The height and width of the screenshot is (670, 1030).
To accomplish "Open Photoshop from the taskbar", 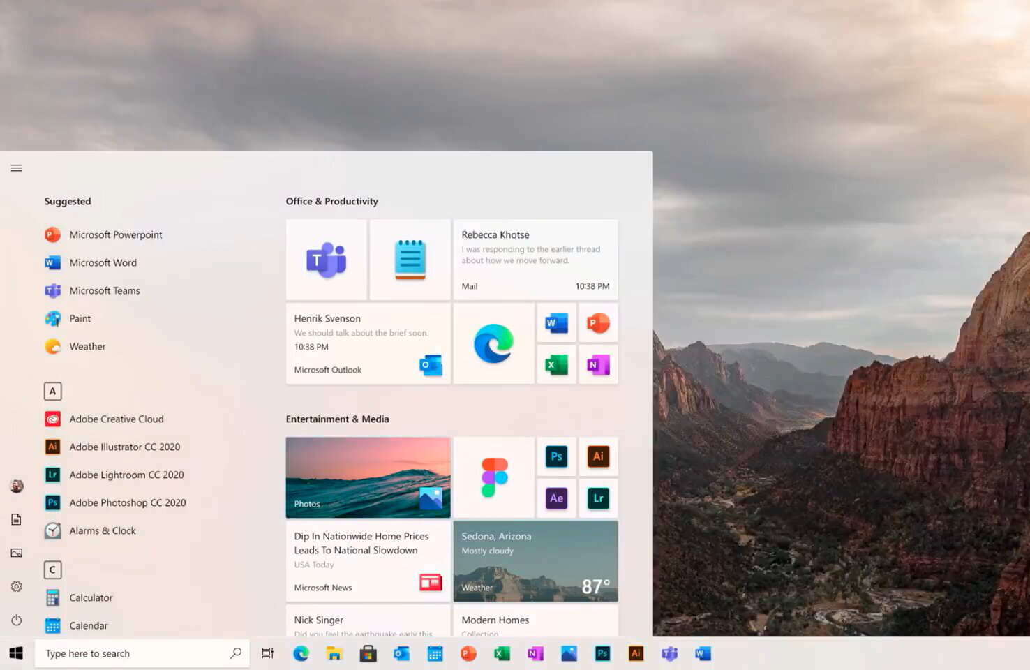I will (x=602, y=653).
